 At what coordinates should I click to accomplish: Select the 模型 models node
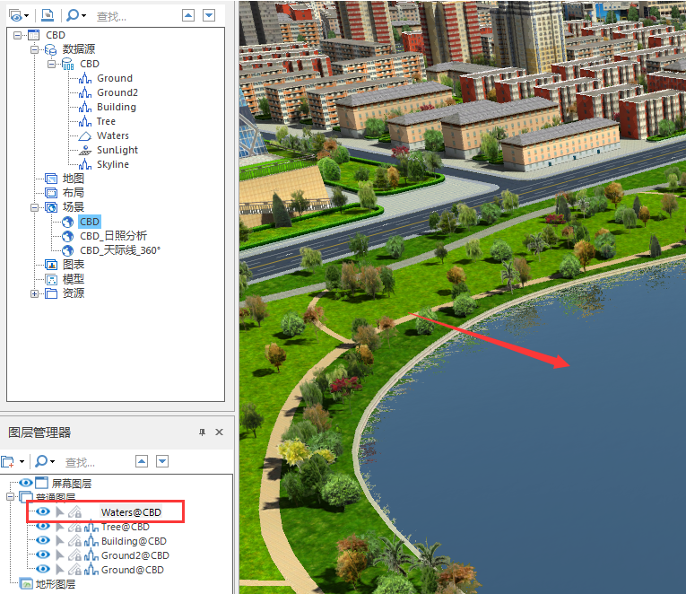73,279
